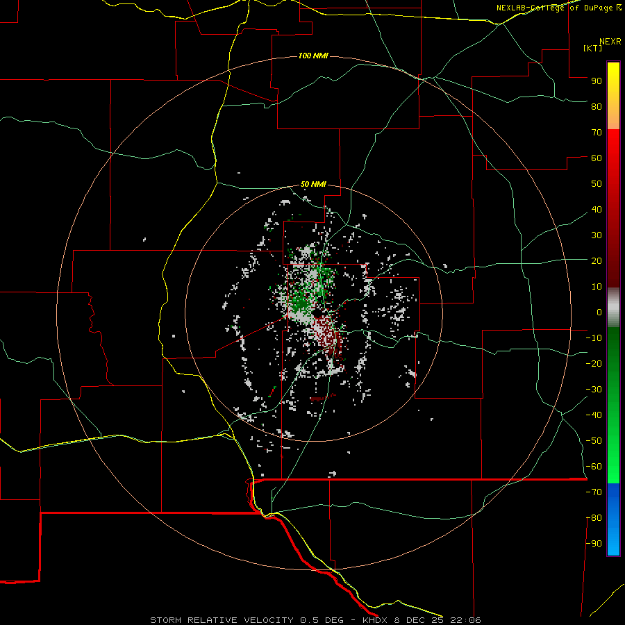The width and height of the screenshot is (625, 625).
Task: Click the "[KT]" units label
Action: pyautogui.click(x=593, y=48)
